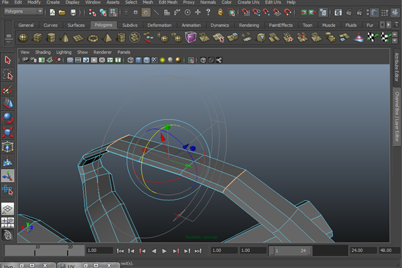Screen dimensions: 402x268
Task: Activate the Soft Modification tool
Action: 7,161
